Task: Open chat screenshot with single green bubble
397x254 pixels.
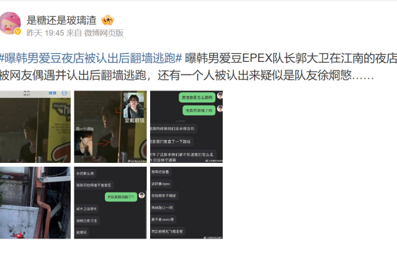Action: click(x=110, y=203)
